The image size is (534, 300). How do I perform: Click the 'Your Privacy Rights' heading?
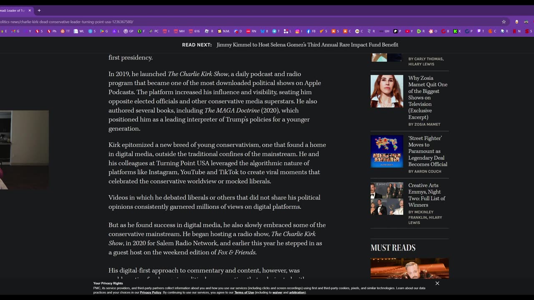point(108,283)
